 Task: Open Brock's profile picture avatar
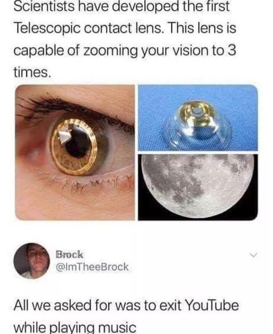[x=32, y=261]
